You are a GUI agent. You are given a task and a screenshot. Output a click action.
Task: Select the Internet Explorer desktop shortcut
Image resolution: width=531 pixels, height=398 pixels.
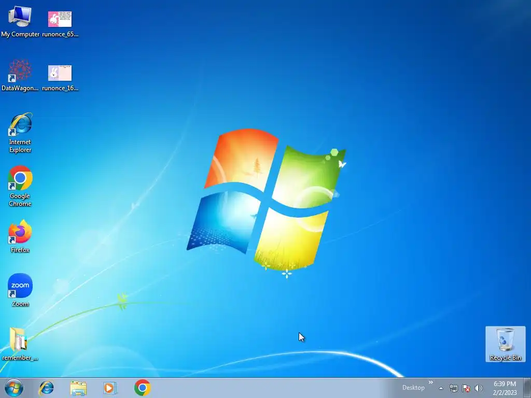tap(20, 133)
